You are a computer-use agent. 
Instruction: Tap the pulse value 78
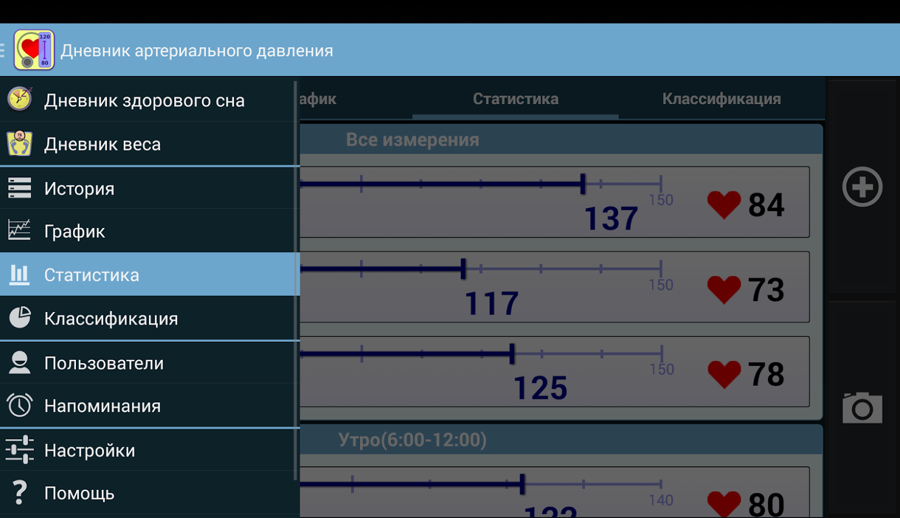767,374
